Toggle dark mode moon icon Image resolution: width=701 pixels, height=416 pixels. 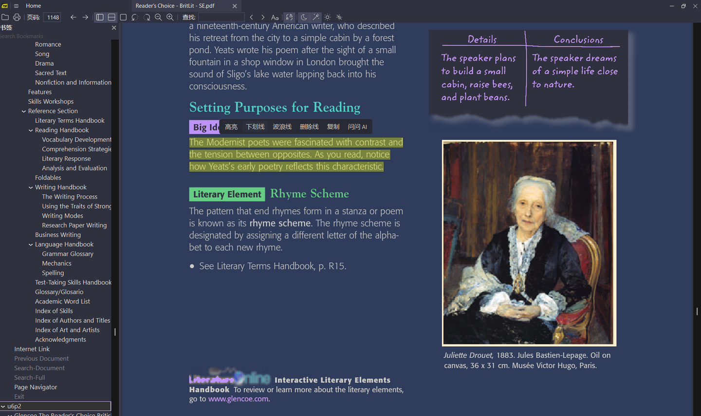[x=304, y=17]
